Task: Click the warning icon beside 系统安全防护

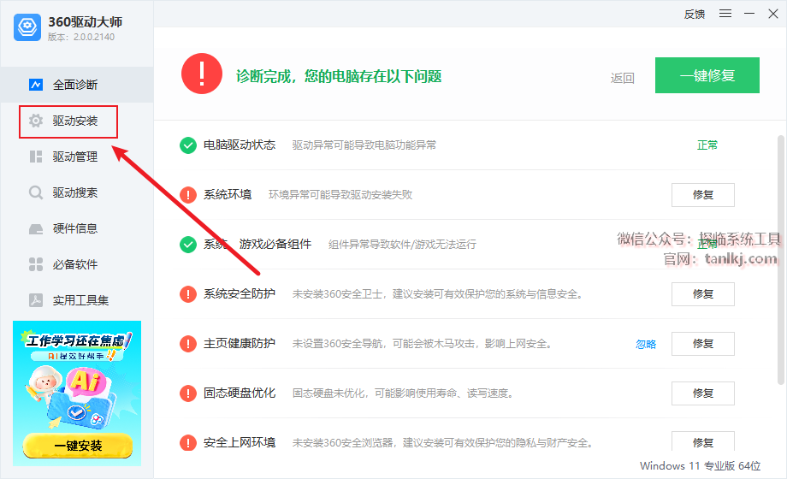Action: (188, 294)
